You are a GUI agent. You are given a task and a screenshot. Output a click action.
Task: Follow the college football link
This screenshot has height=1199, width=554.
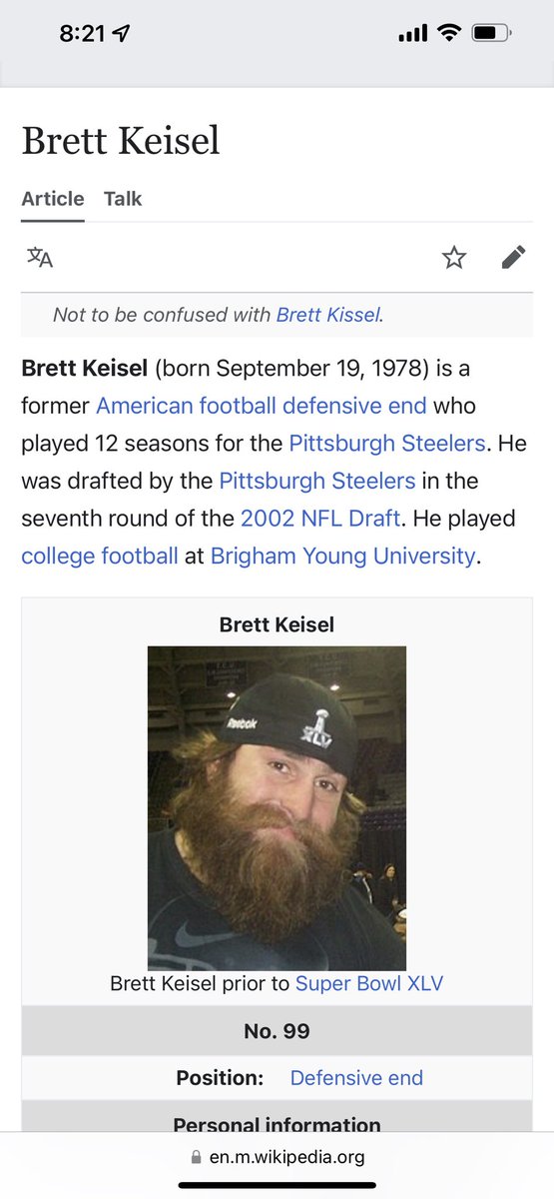coord(100,556)
